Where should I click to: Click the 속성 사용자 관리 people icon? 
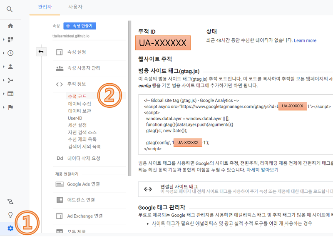pyautogui.click(x=60, y=68)
